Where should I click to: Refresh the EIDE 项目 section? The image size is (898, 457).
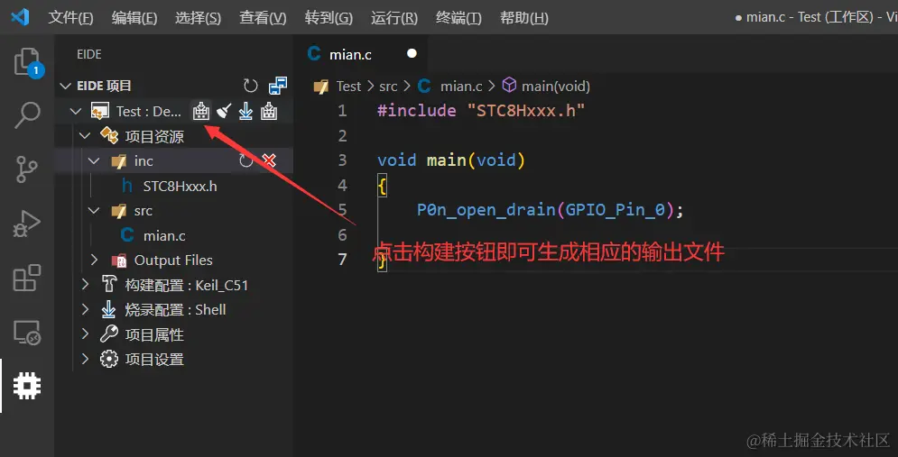(x=250, y=87)
